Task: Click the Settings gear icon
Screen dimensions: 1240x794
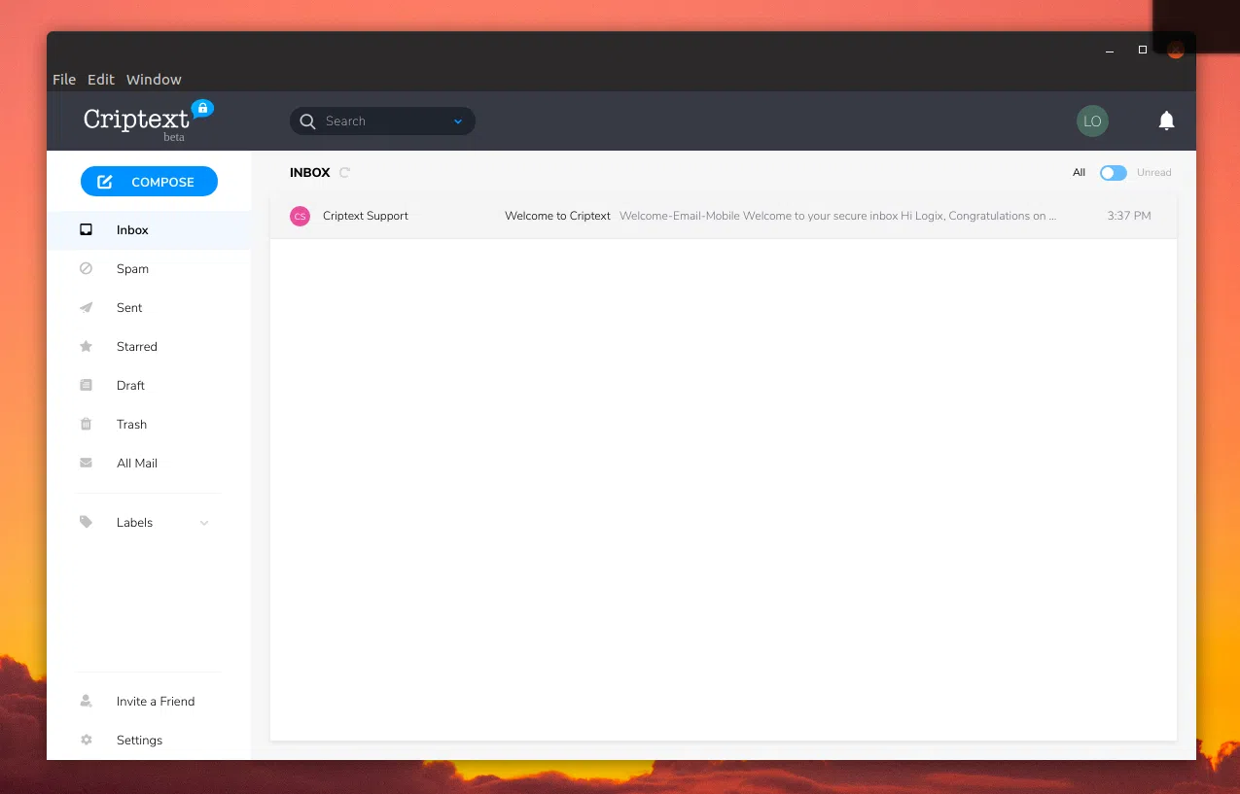Action: 86,741
